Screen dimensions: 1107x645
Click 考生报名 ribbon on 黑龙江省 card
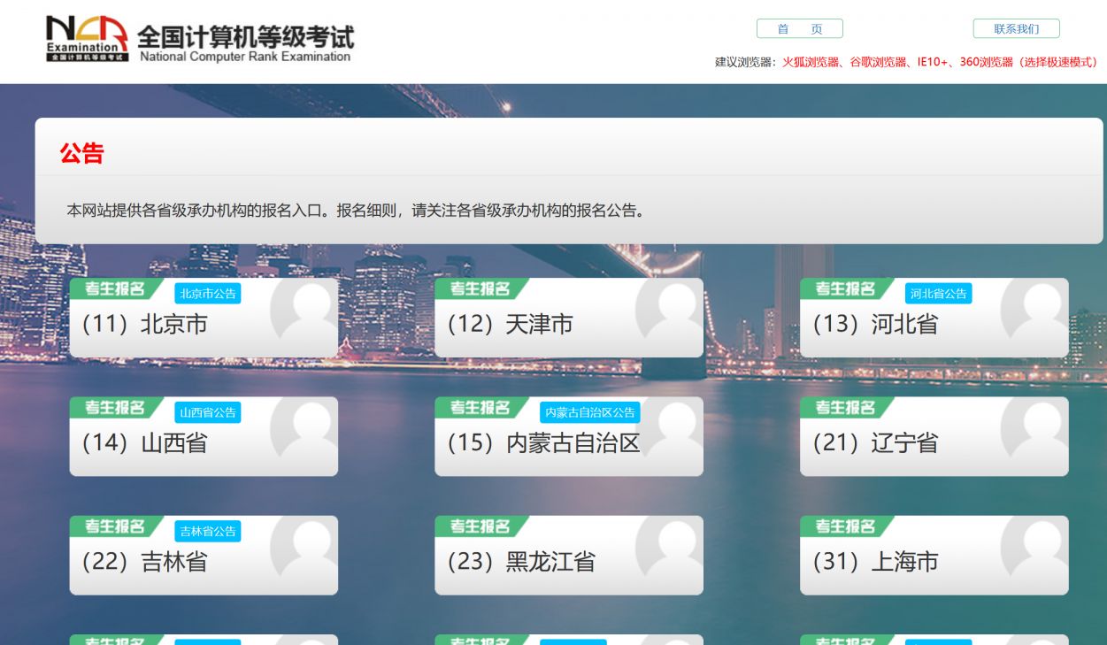(x=480, y=526)
